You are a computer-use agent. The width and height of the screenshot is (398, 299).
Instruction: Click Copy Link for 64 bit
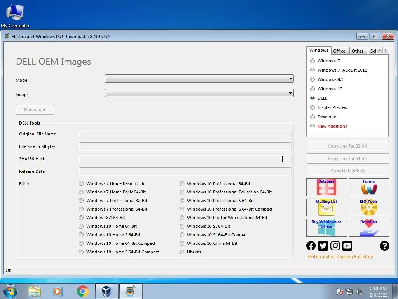(x=347, y=158)
